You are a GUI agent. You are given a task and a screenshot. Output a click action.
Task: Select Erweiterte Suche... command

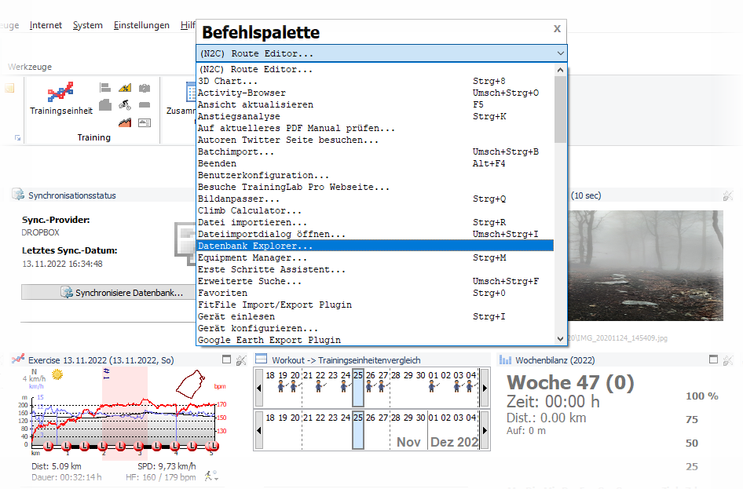tap(375, 281)
